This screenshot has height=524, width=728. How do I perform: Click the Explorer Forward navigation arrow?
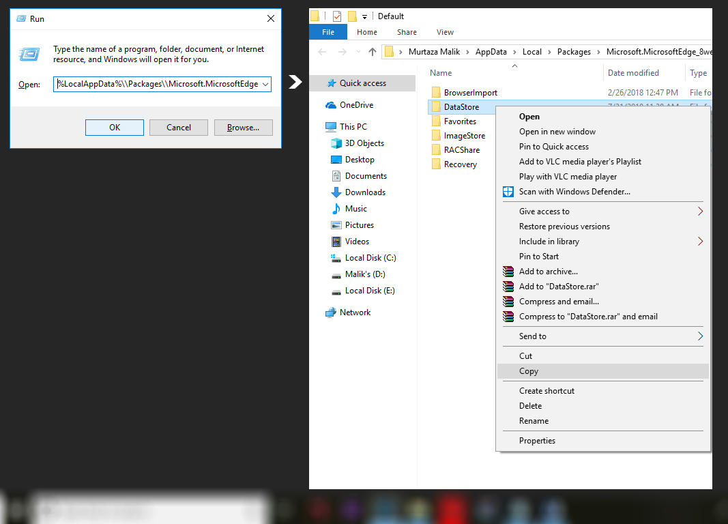343,52
